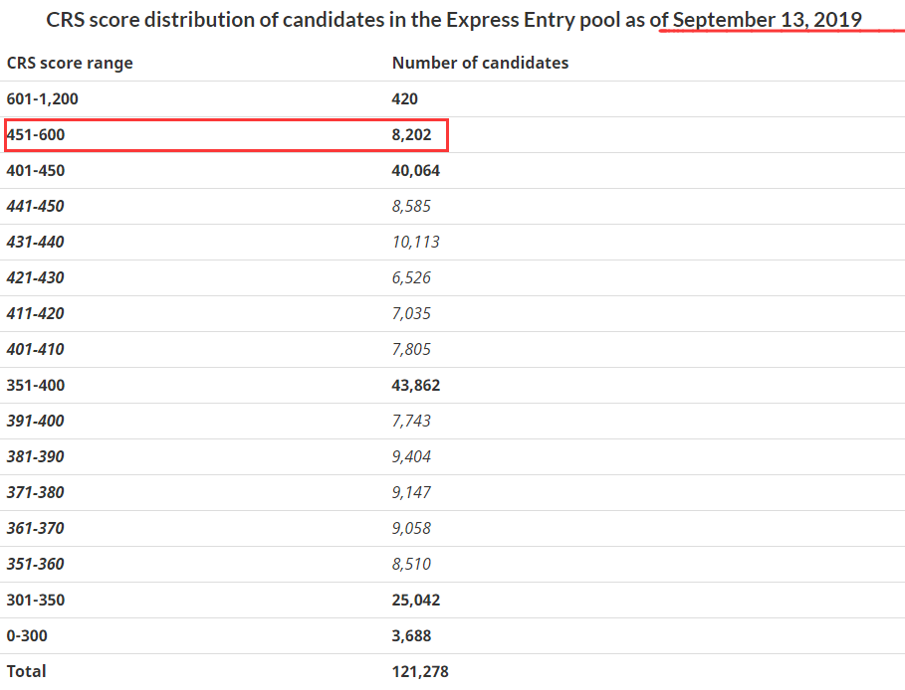The height and width of the screenshot is (690, 905).
Task: Click the 0-300 score range label
Action: [27, 636]
